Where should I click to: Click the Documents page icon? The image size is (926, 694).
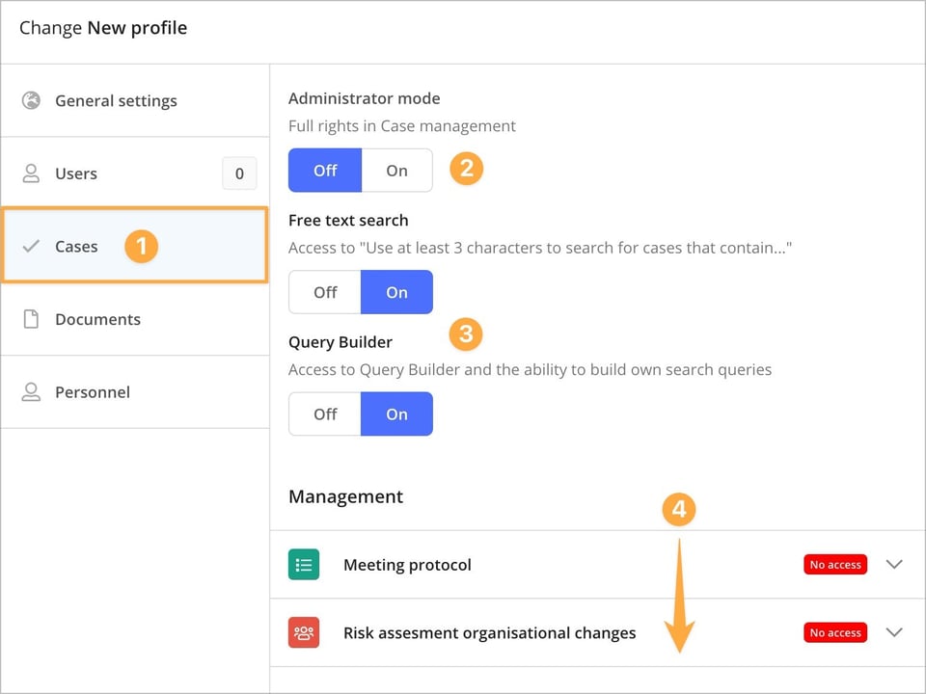point(31,319)
